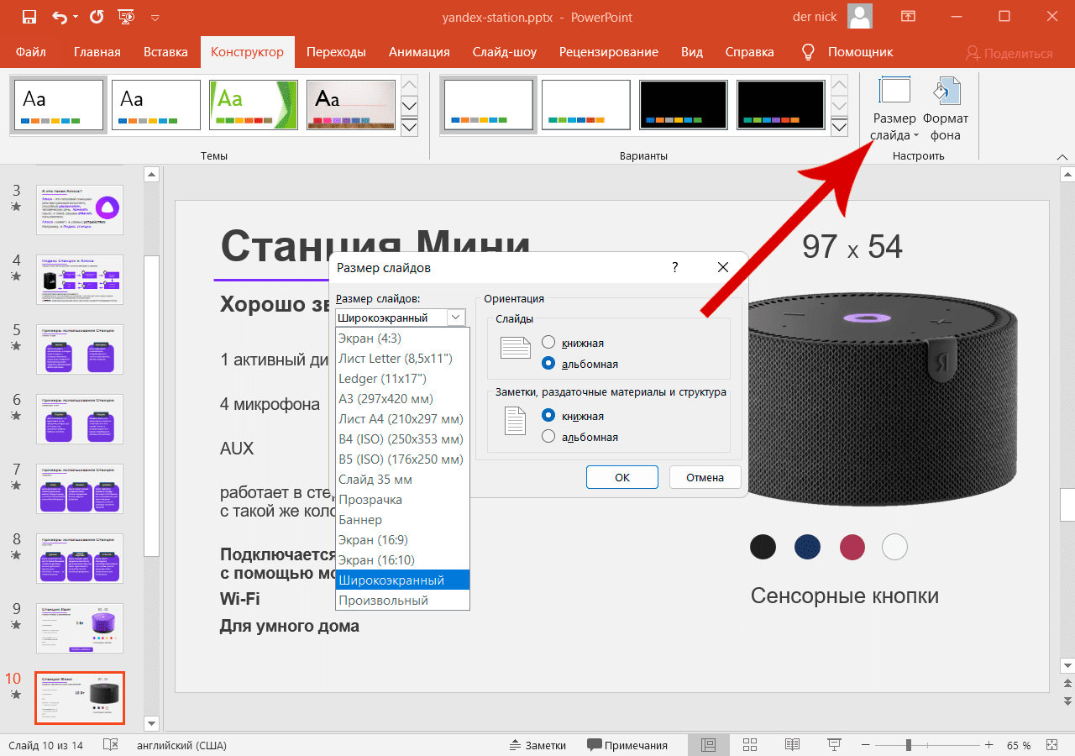
Task: Collapse the ribbon with the chevron
Action: (x=1062, y=156)
